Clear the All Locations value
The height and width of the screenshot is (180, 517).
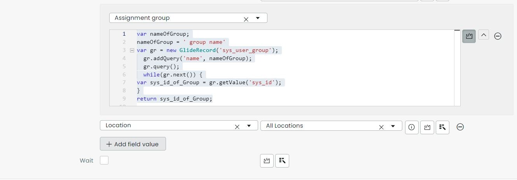[x=381, y=127]
